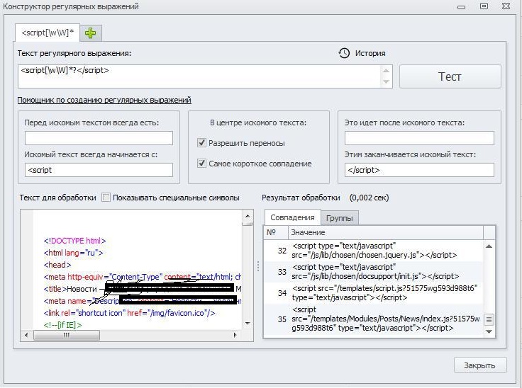This screenshot has width=522, height=388.
Task: Close the window with the X icon
Action: tap(506, 6)
